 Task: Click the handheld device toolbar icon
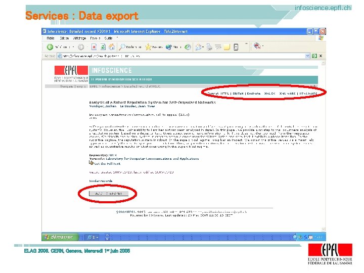[236, 47]
